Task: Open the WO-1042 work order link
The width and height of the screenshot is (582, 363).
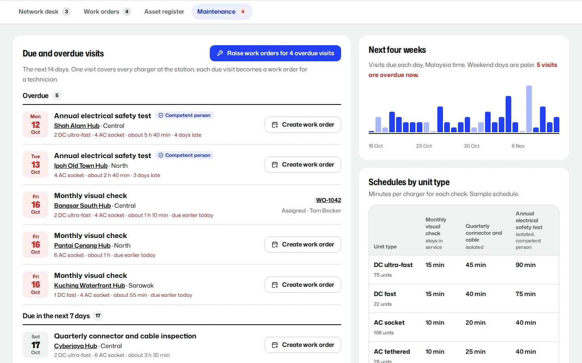Action: tap(329, 200)
